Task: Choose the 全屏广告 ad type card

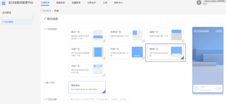Action: [x=87, y=52]
